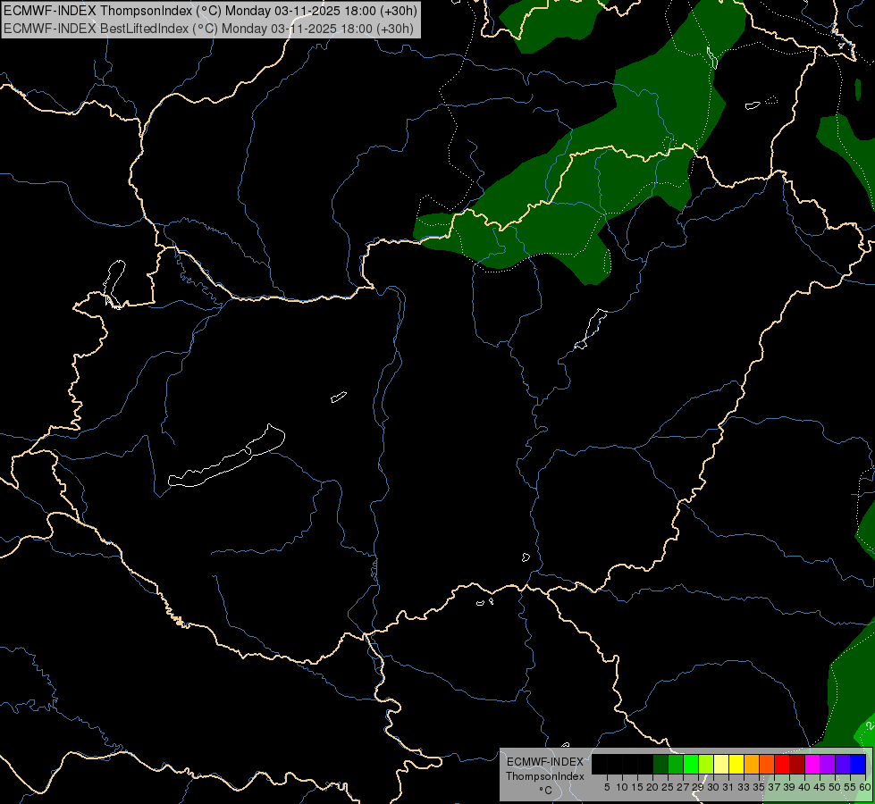Click the bright green 27-29 legend swatch
Viewport: 875px width, 804px height.
point(691,764)
